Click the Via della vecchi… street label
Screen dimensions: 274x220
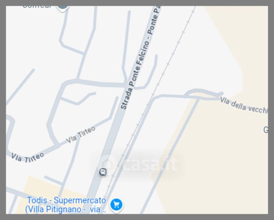[244, 106]
